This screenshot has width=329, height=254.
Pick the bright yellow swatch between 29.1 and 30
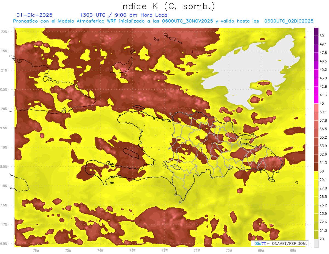coord(316,175)
